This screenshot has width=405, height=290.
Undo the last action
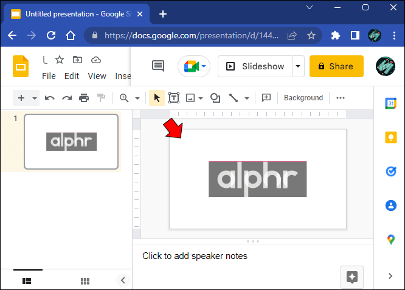[x=50, y=98]
